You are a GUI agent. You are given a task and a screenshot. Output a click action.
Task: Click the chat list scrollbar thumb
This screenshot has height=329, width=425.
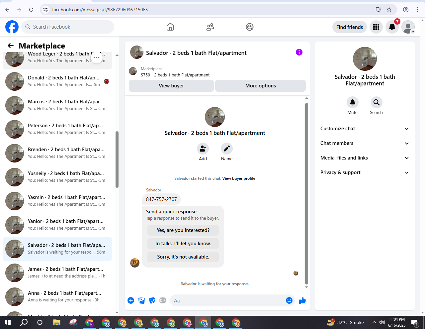click(117, 160)
